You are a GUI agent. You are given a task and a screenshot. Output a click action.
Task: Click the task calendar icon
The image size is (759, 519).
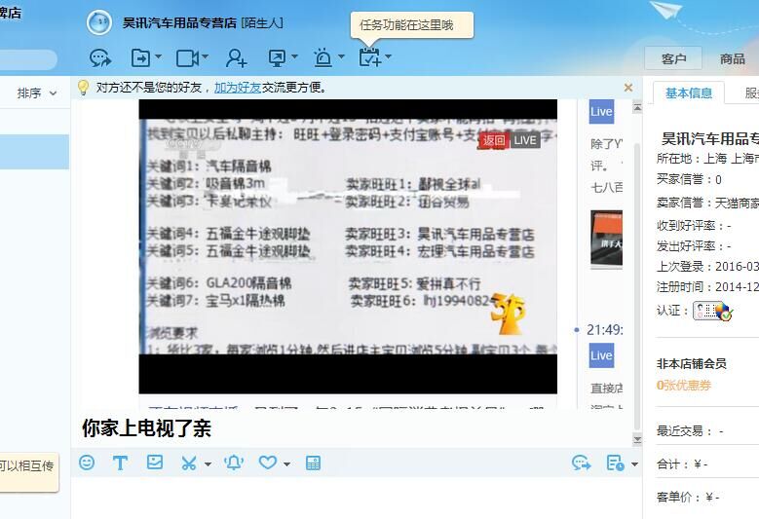370,57
